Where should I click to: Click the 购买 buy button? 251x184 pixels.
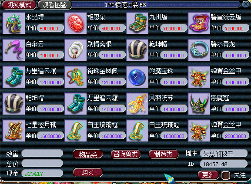tap(88, 173)
